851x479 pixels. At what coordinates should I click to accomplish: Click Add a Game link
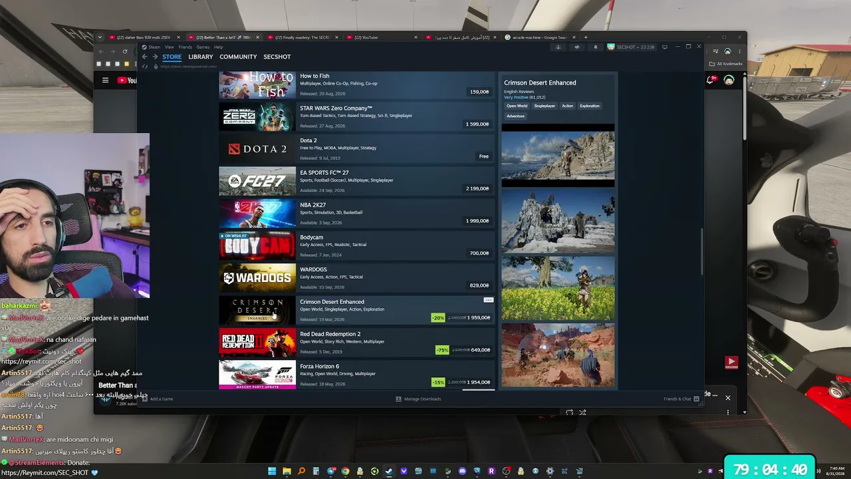(162, 399)
